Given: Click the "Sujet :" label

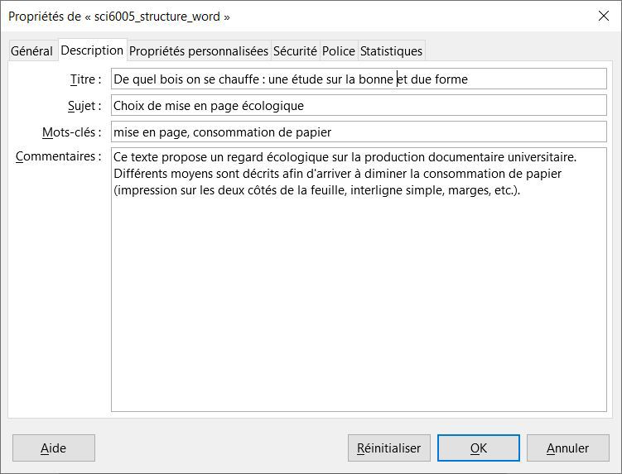Looking at the screenshot, I should (84, 106).
